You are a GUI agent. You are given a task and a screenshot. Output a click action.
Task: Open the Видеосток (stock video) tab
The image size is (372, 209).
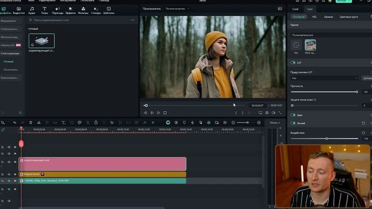click(x=19, y=10)
